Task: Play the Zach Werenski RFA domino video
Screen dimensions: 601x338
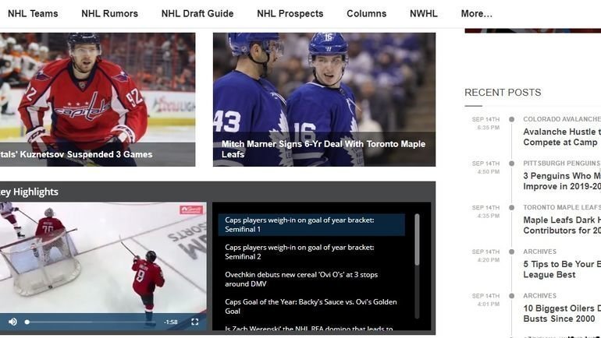Action: [x=309, y=329]
